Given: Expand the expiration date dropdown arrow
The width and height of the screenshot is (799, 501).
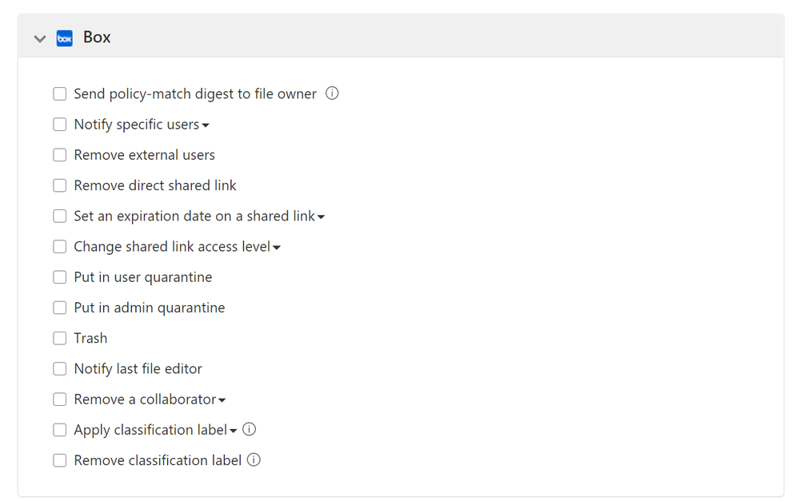Looking at the screenshot, I should [x=321, y=217].
